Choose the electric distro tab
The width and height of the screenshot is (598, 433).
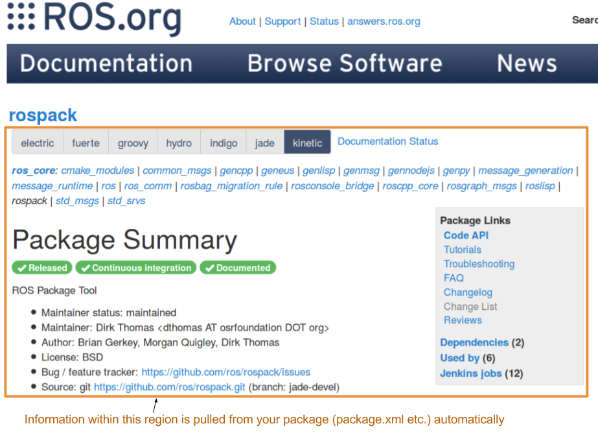pos(38,143)
